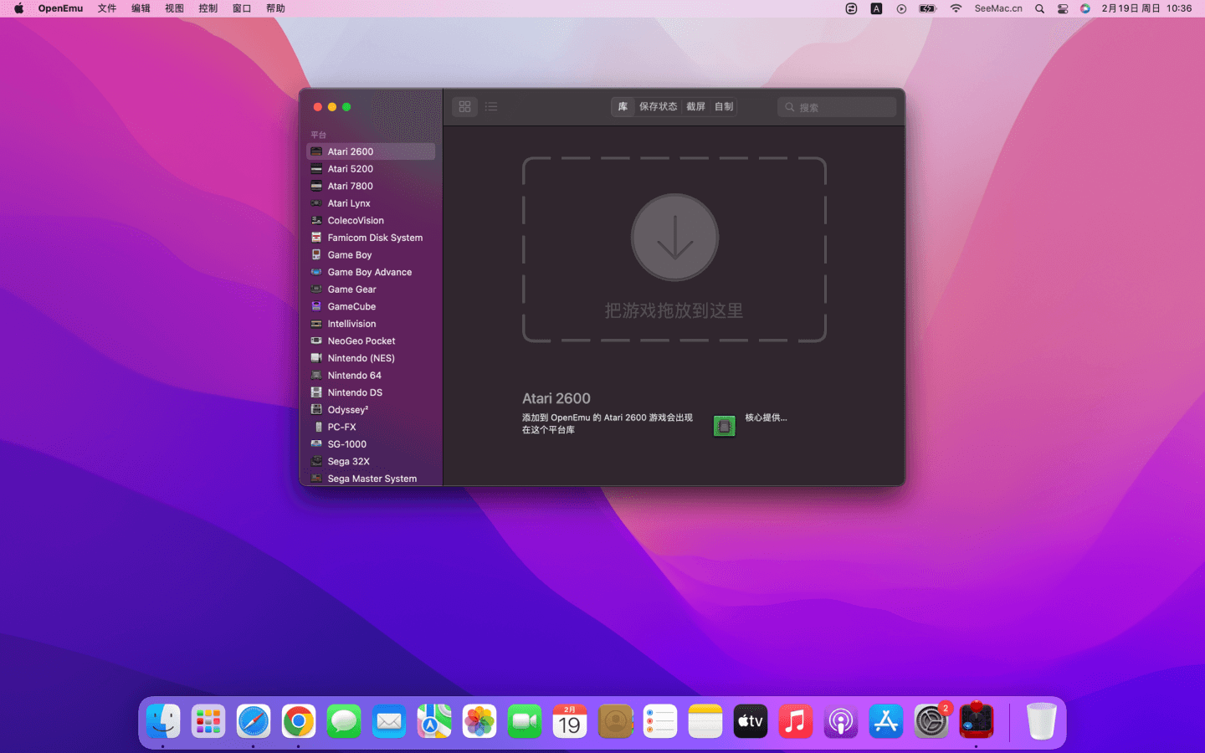Viewport: 1205px width, 753px height.
Task: Select Atari 5200 platform
Action: [x=371, y=169]
